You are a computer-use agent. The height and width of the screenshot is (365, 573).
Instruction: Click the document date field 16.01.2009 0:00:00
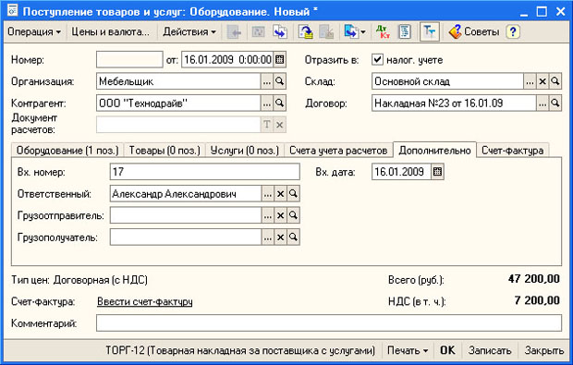(227, 59)
